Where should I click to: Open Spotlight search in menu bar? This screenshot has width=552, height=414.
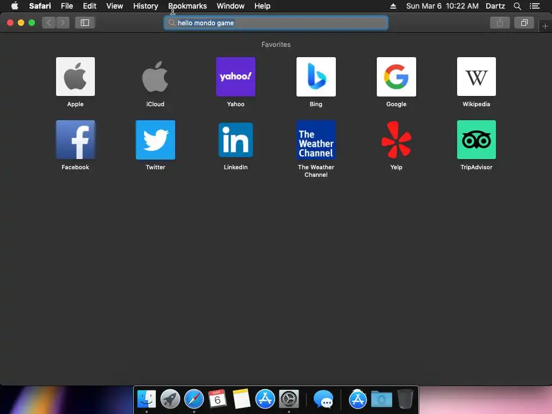tap(517, 6)
